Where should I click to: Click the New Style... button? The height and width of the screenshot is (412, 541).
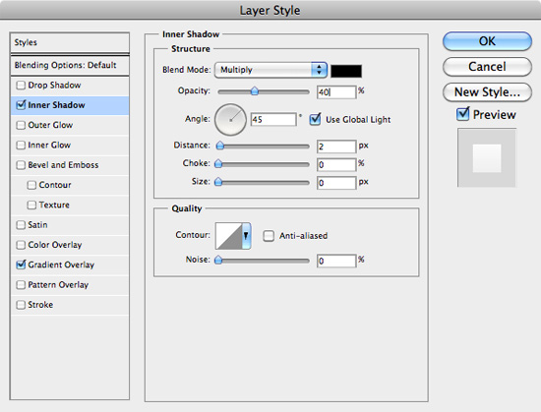tap(487, 92)
